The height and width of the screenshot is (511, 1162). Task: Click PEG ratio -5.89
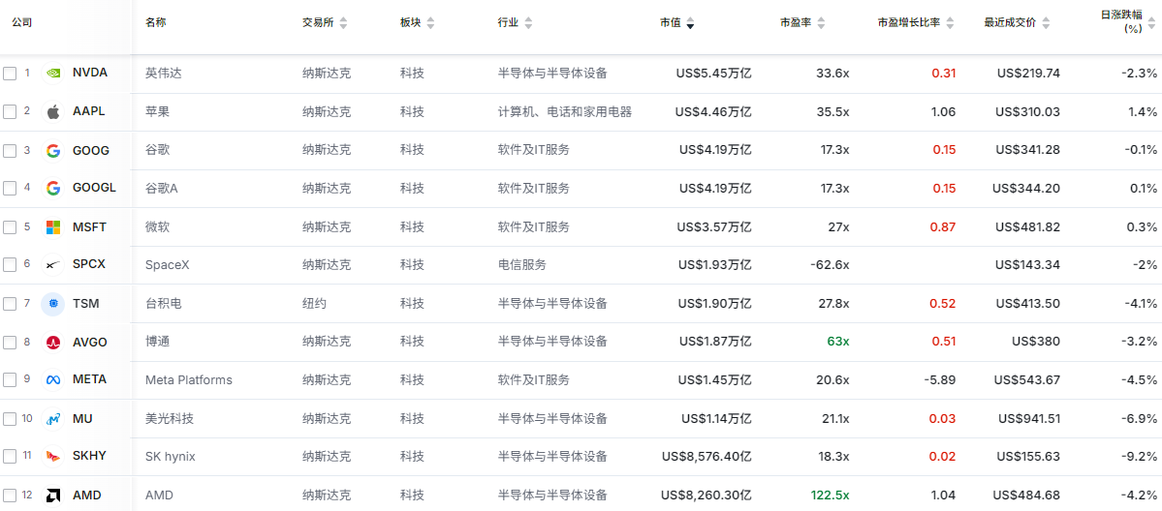pos(940,380)
